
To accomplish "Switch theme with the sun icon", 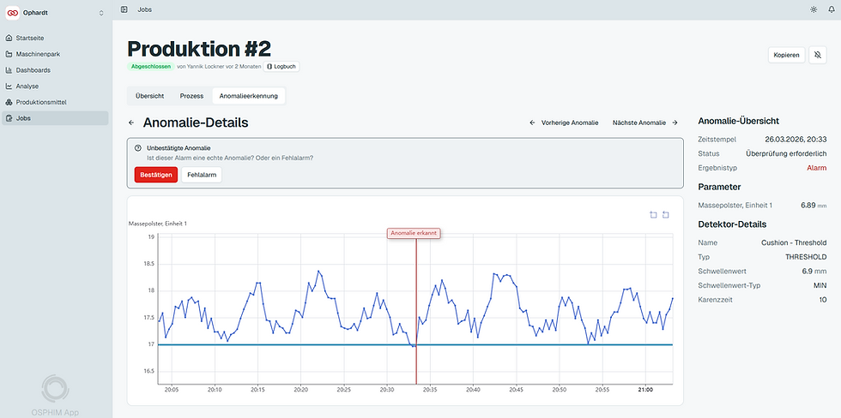I will [814, 9].
